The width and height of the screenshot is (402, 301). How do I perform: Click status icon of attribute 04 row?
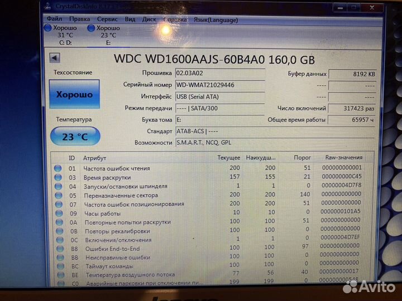[59, 186]
